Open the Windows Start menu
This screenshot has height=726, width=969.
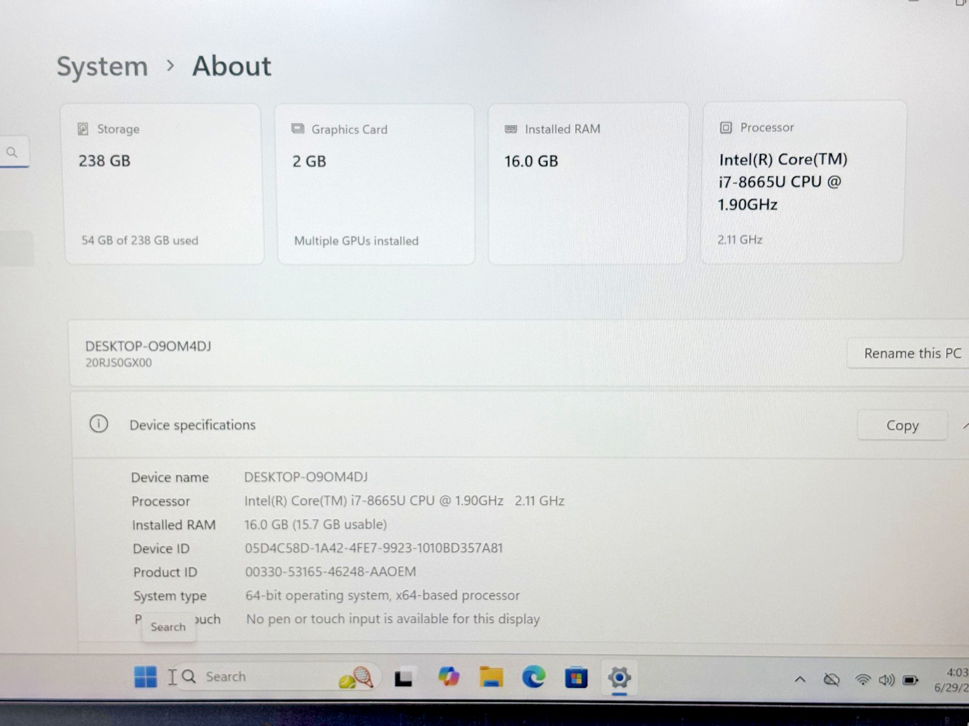145,677
